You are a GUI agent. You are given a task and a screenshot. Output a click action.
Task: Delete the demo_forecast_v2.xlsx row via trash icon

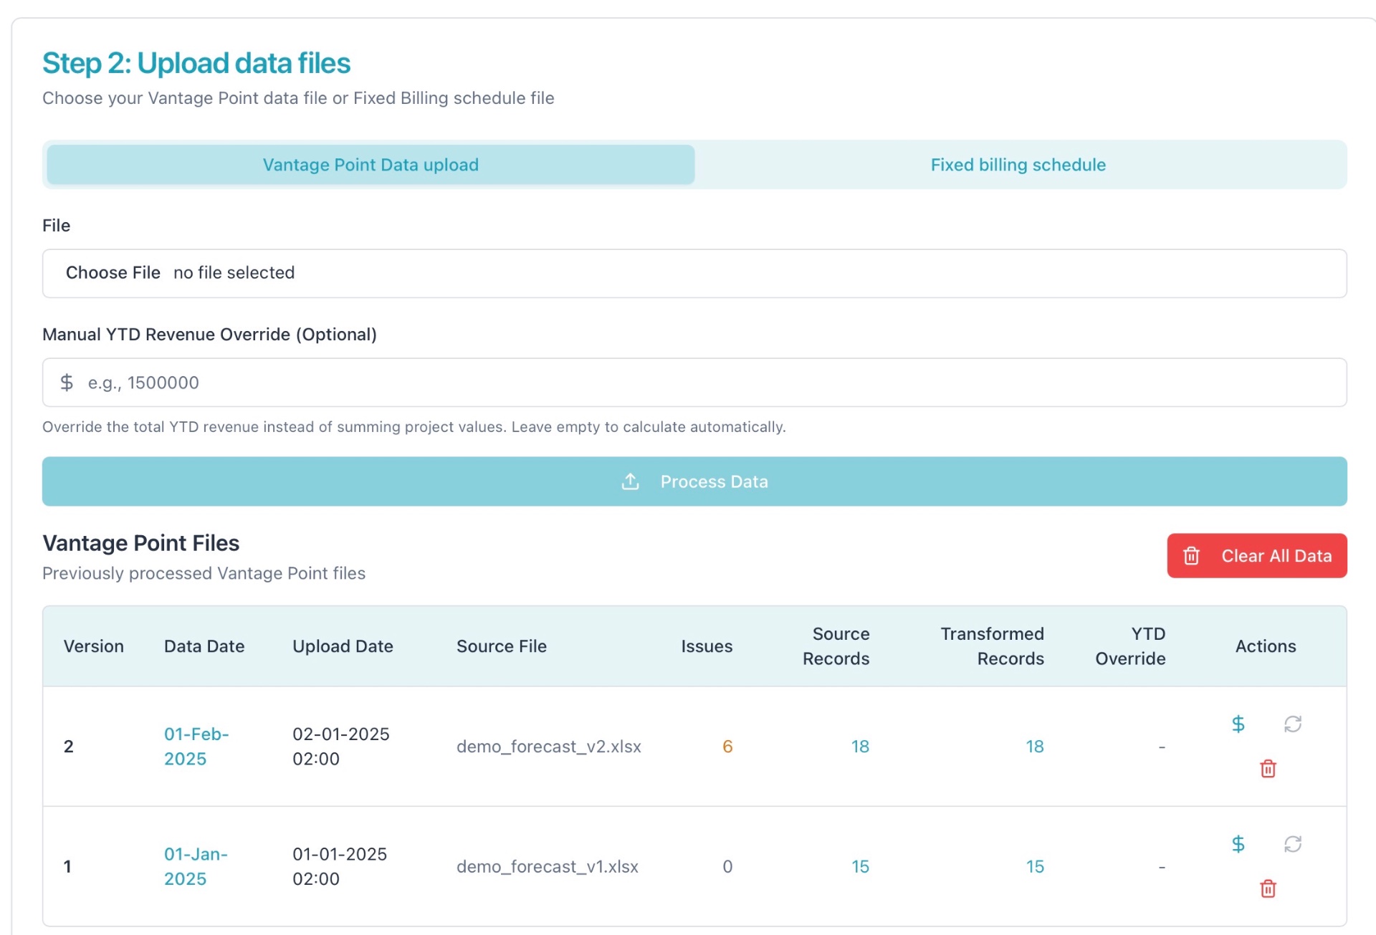(x=1268, y=769)
